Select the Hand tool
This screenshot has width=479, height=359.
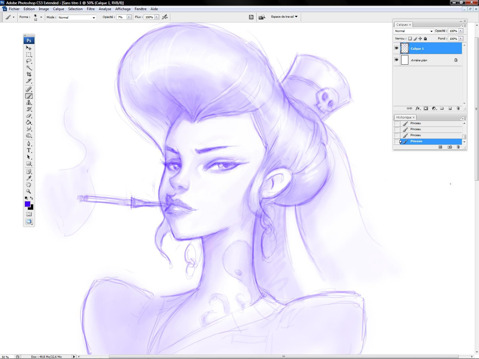pos(29,185)
